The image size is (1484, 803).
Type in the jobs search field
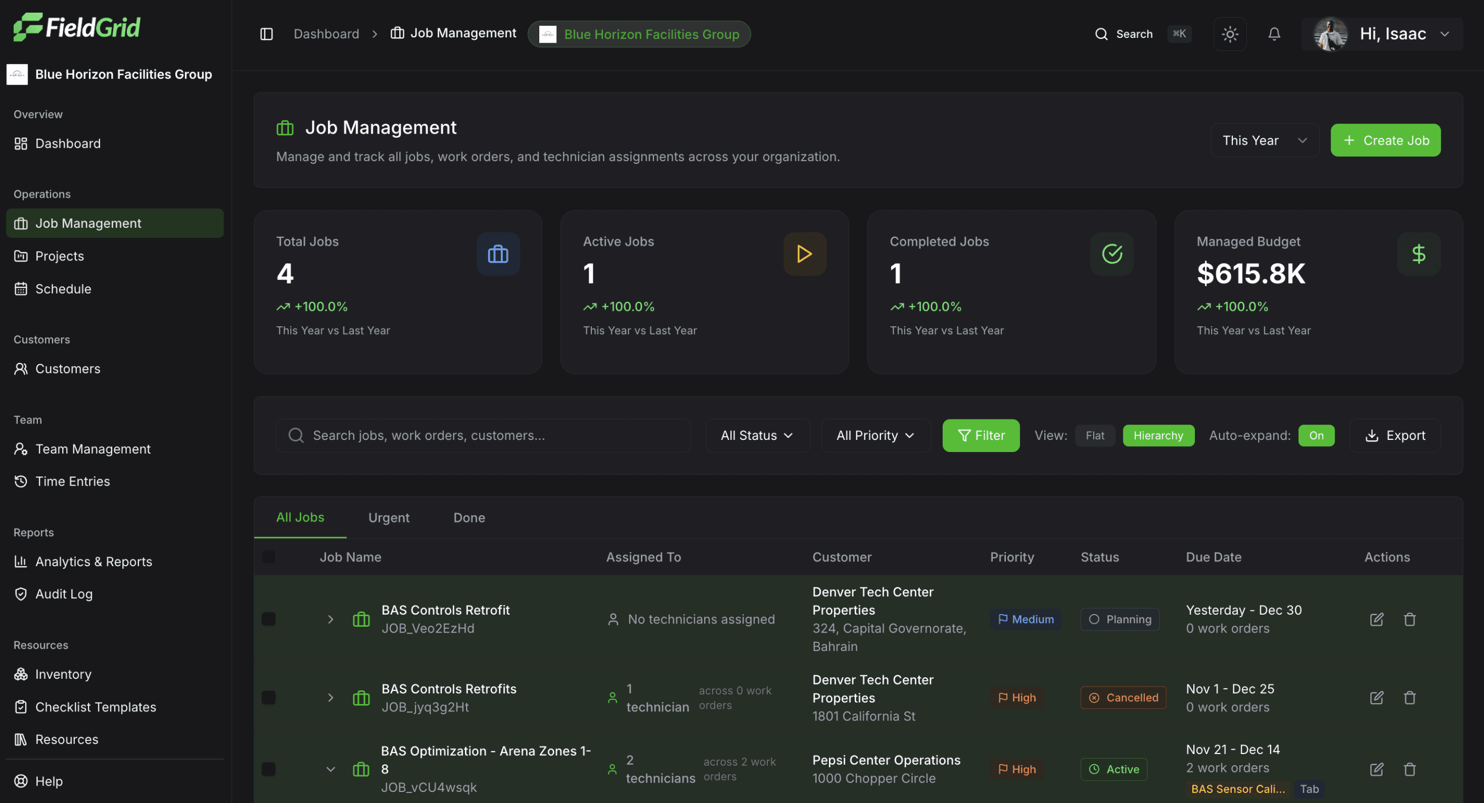484,435
